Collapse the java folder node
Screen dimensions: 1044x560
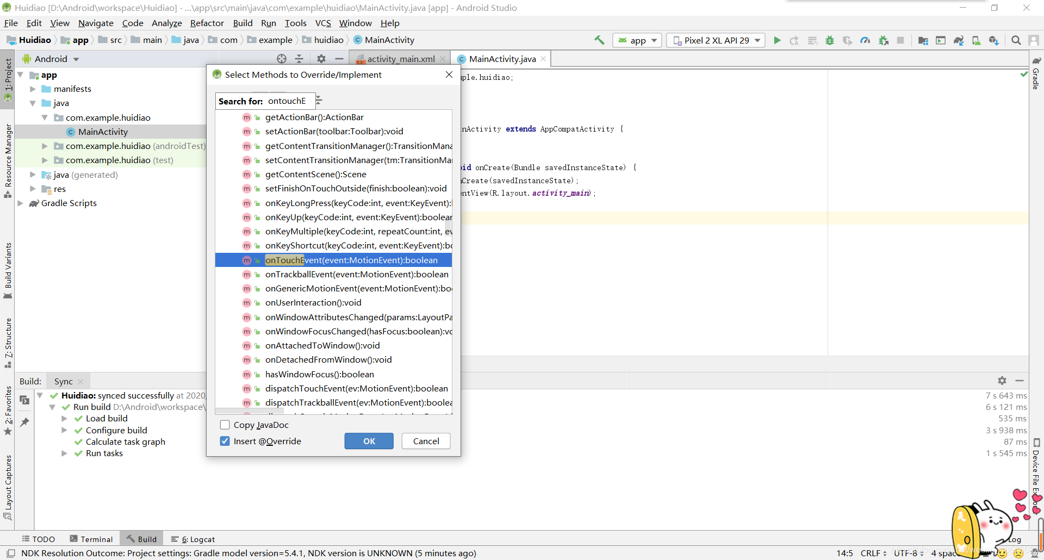click(33, 103)
